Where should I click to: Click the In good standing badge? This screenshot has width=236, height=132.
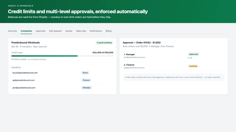pos(104,43)
